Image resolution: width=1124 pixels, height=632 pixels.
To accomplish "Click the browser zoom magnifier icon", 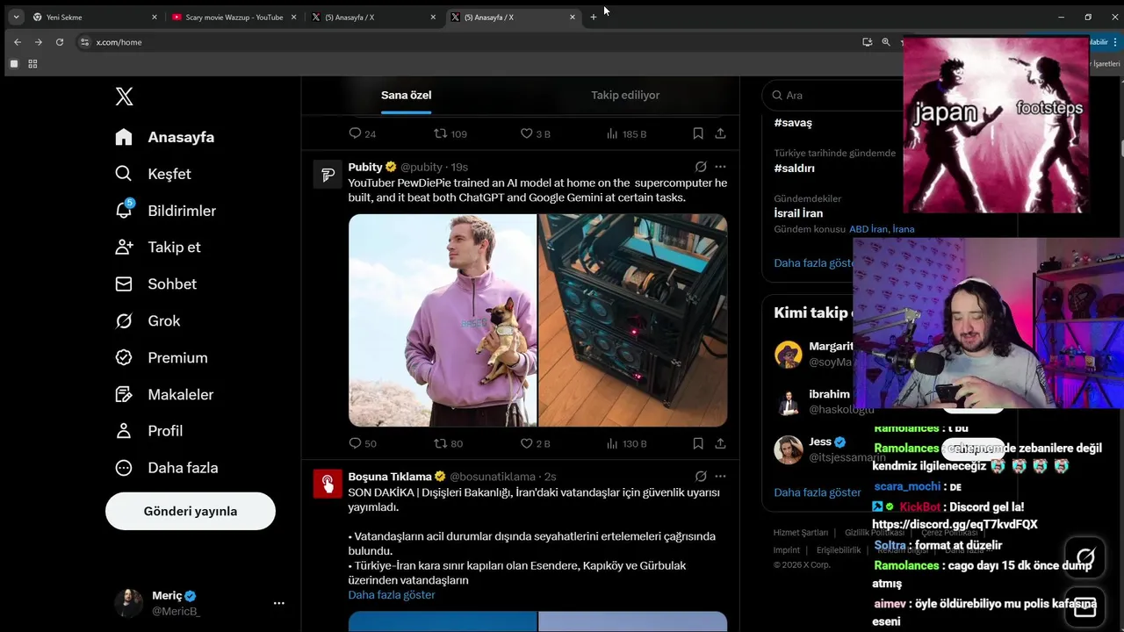I will [x=886, y=42].
